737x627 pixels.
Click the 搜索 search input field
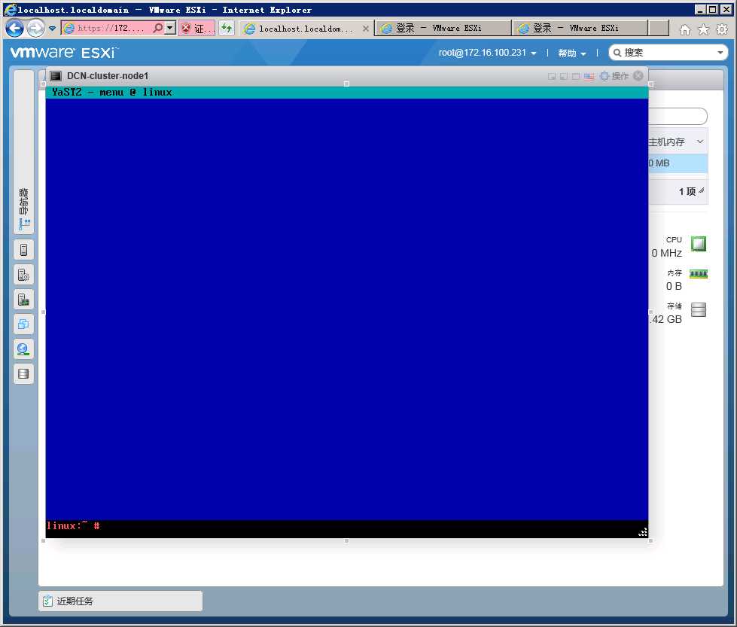click(668, 53)
